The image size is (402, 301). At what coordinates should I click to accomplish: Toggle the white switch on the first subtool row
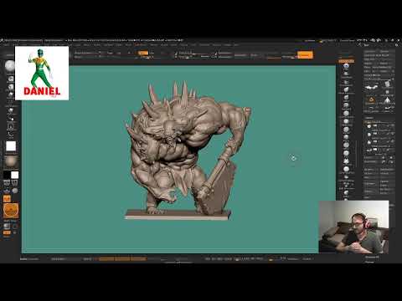click(375, 126)
